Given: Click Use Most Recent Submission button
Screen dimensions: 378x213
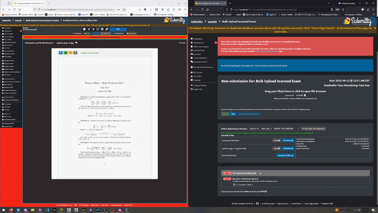Looking at the screenshot, I should pos(249,114).
